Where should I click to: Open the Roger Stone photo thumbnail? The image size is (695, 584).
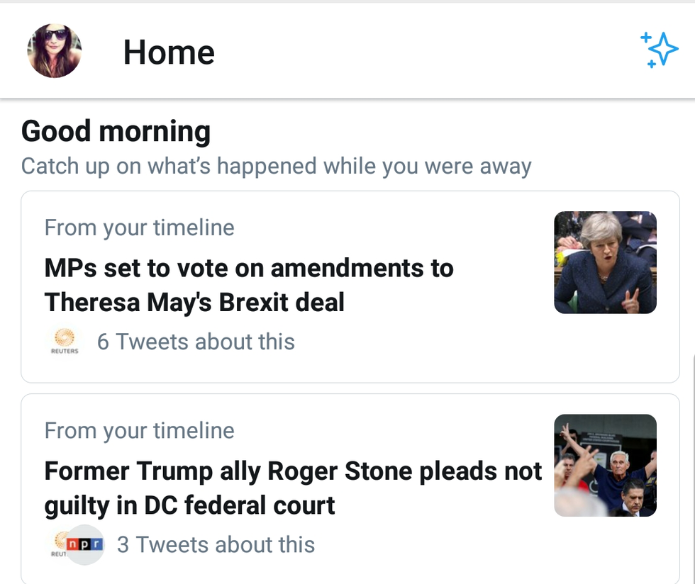coord(605,465)
